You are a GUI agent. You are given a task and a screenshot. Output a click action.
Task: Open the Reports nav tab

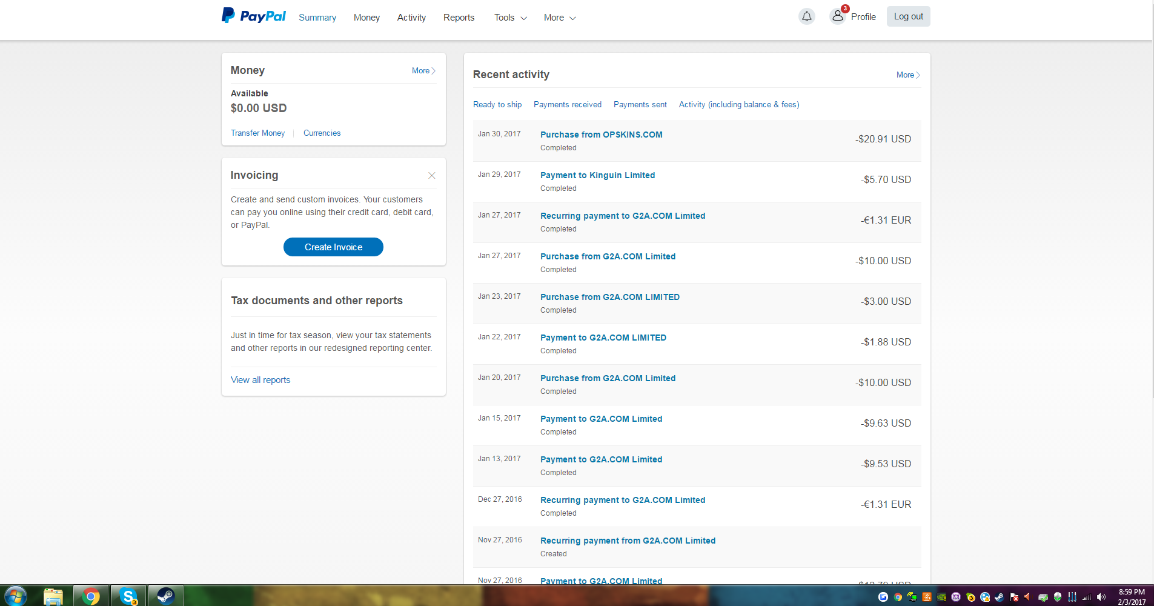point(459,18)
